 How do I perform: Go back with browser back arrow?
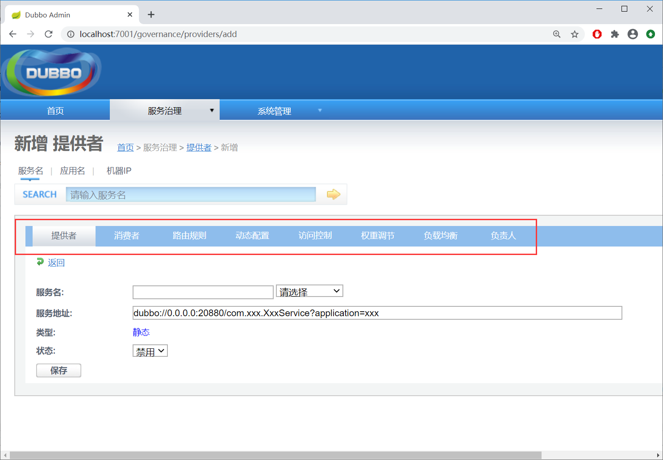(13, 34)
